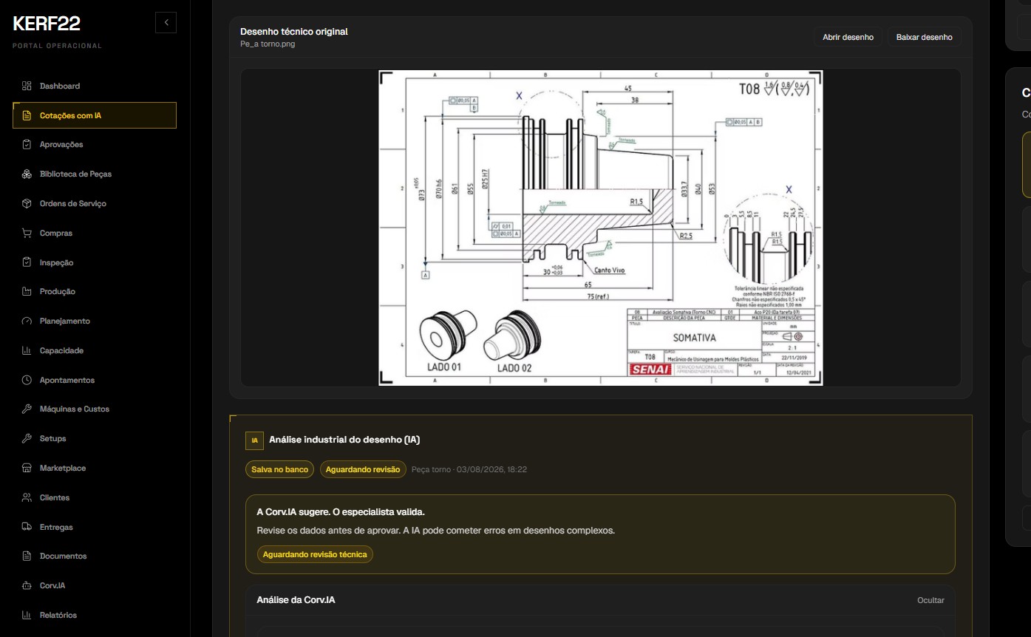
Task: Click the Relatórios chart icon
Action: (x=27, y=615)
